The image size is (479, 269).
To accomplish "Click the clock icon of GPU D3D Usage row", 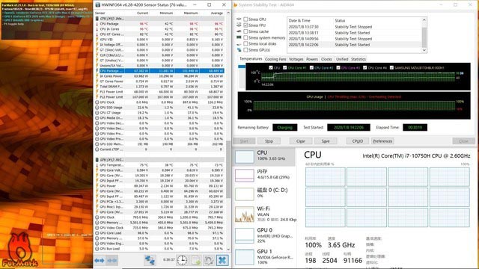I will (x=97, y=108).
